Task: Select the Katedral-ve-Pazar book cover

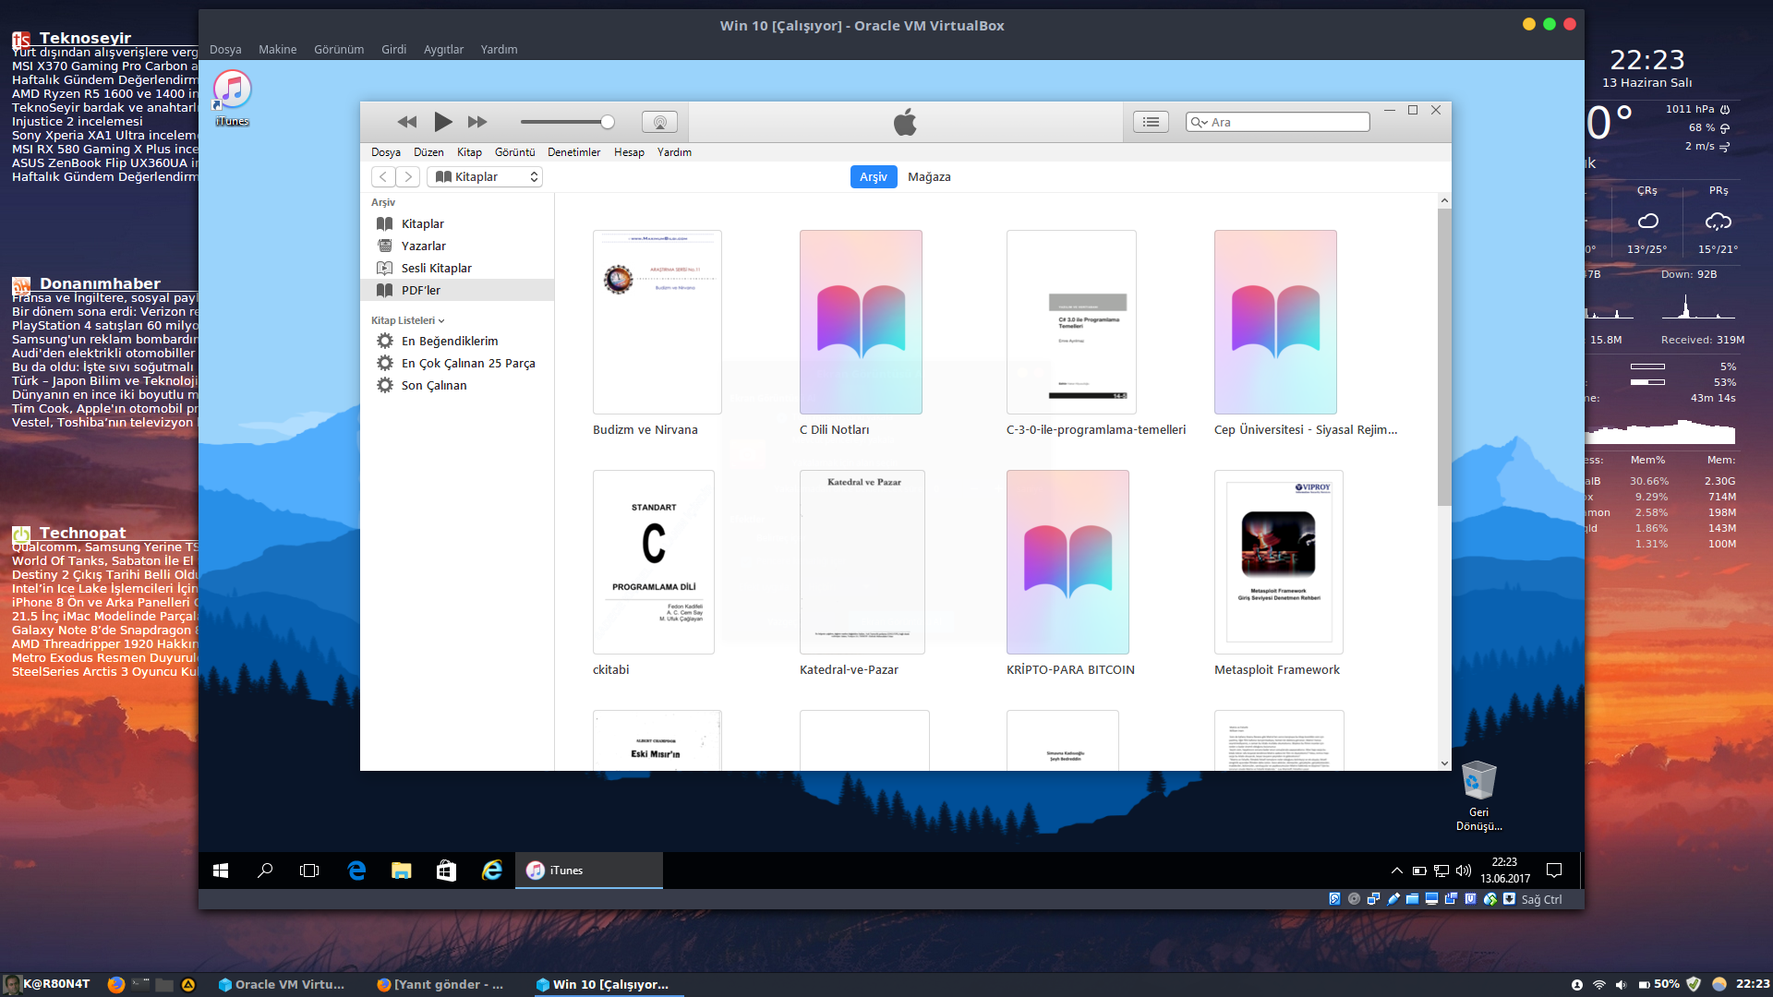Action: click(862, 562)
